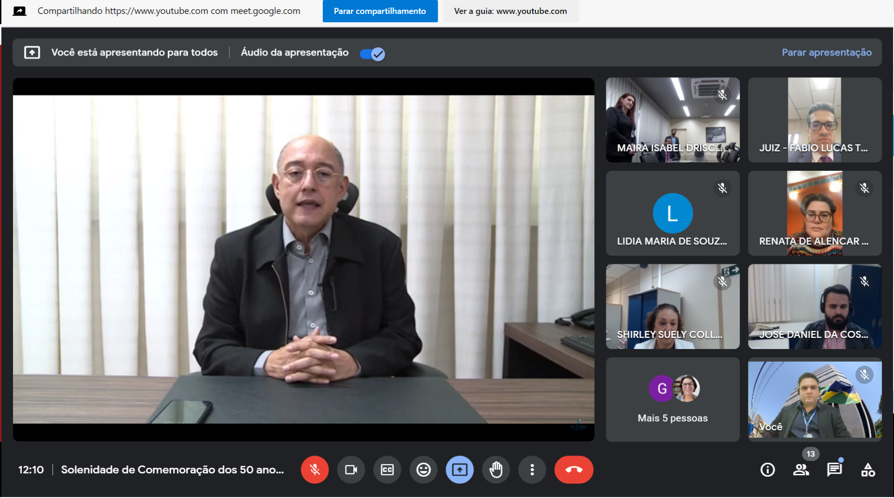Click Parar apresentação link

pyautogui.click(x=826, y=52)
